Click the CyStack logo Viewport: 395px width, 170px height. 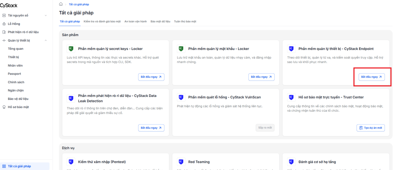click(x=9, y=6)
